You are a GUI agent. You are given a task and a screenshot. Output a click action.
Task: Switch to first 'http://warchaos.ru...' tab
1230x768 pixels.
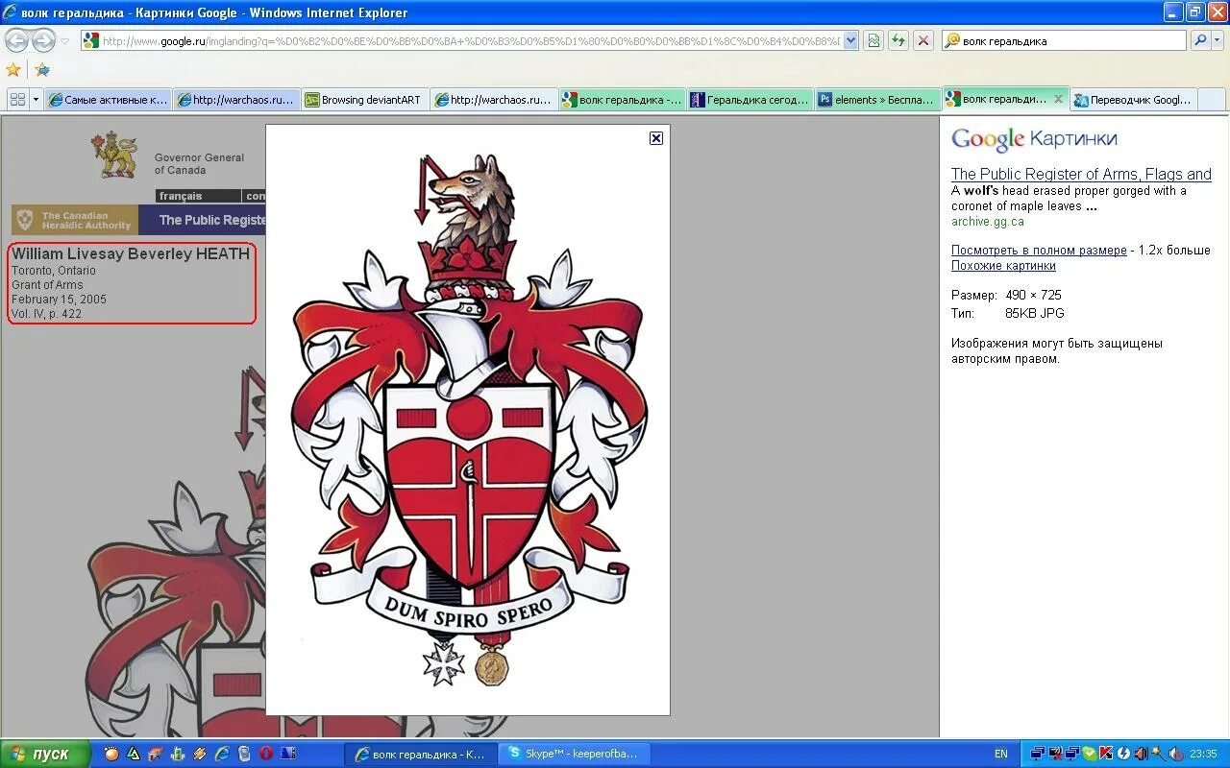(x=236, y=100)
